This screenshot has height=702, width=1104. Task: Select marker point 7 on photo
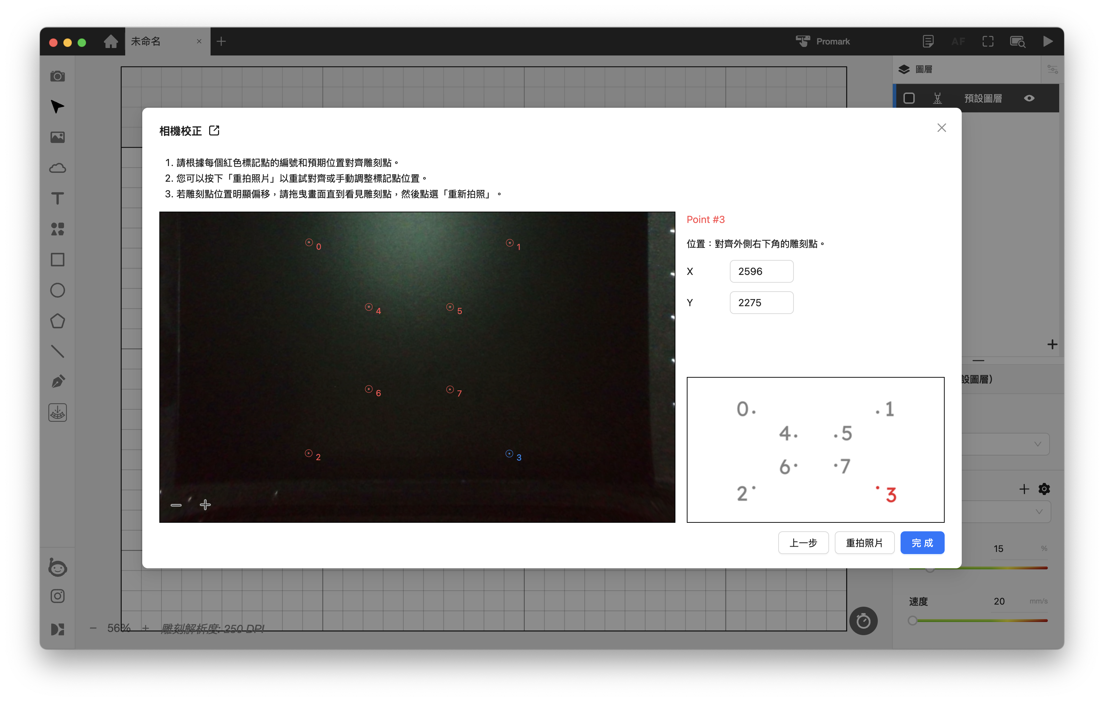point(450,389)
